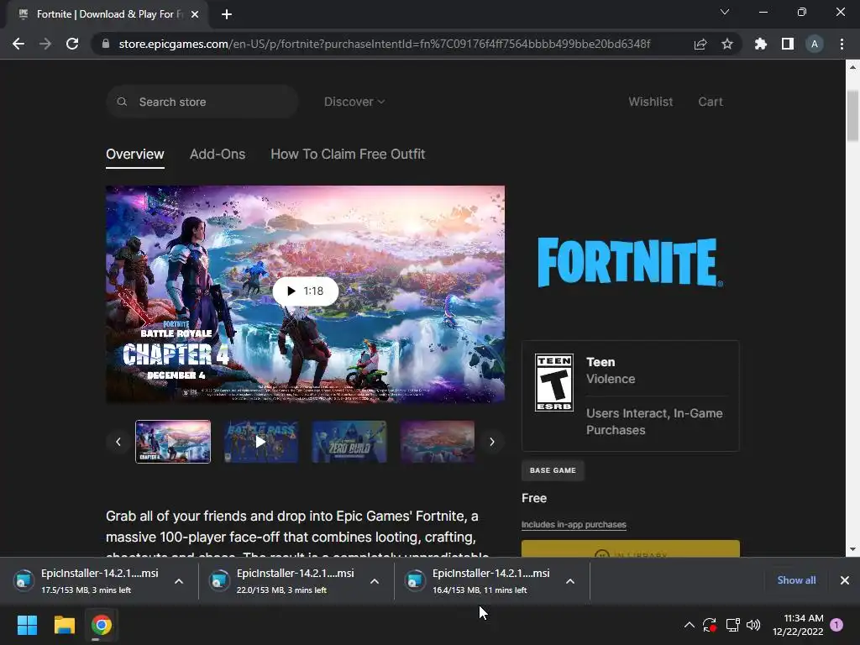Share this page via the share icon
The image size is (860, 645).
click(700, 44)
